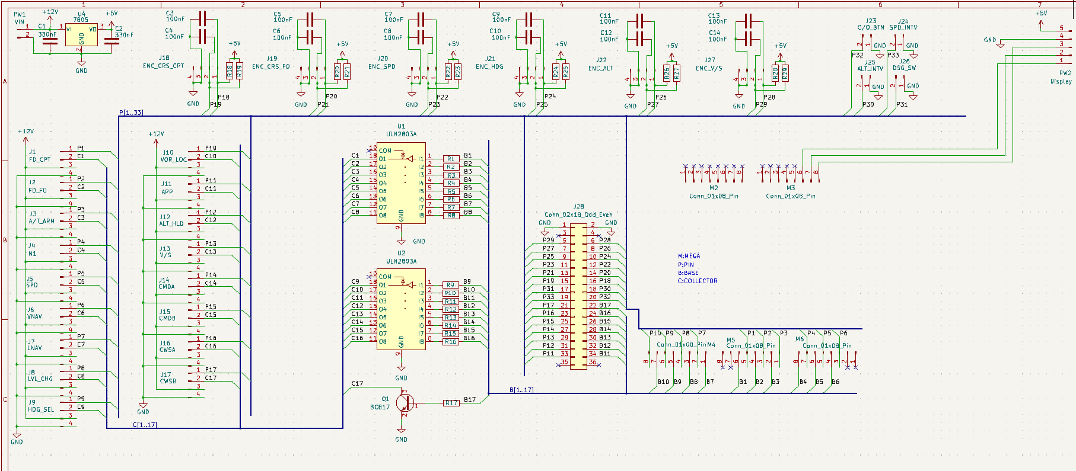The image size is (1076, 471).
Task: Click the J2 FD_FO connector label
Action: pyautogui.click(x=37, y=187)
